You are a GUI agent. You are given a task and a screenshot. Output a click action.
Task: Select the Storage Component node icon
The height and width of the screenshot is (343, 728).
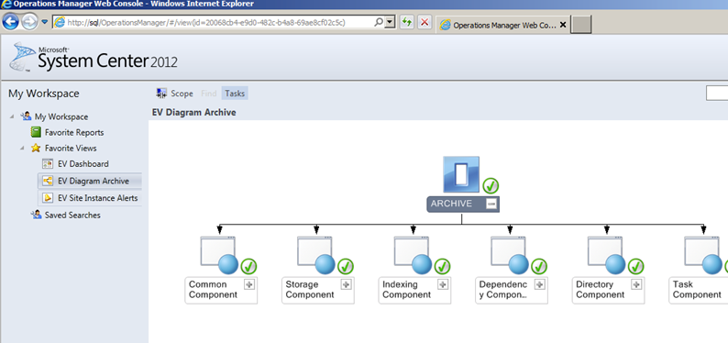(316, 255)
